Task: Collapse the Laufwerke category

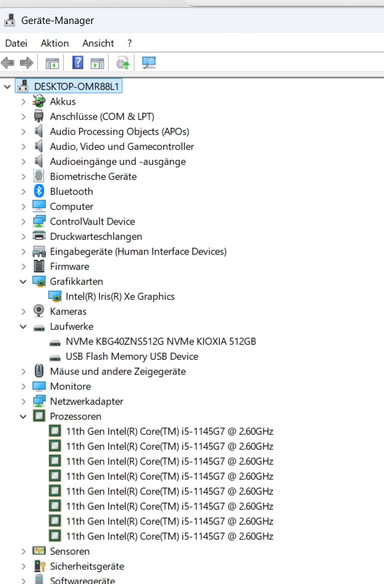Action: pos(23,327)
